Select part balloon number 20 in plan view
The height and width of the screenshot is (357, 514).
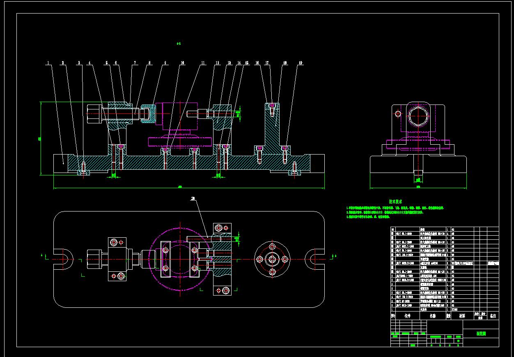click(x=193, y=199)
